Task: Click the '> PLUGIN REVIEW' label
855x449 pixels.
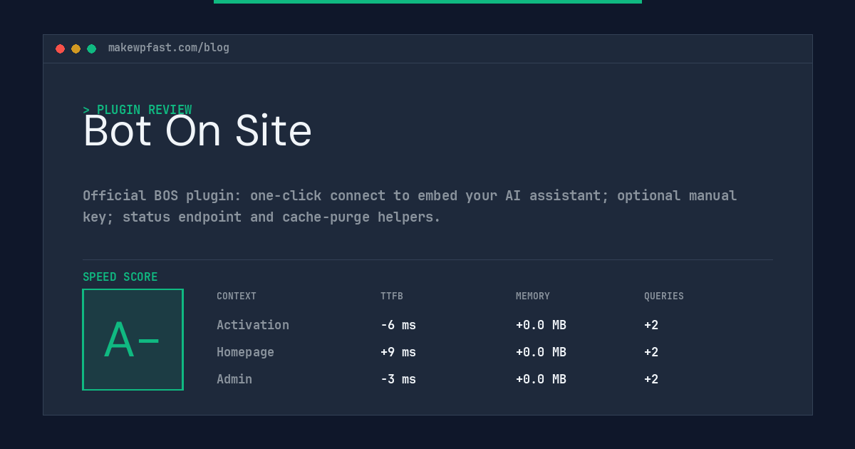Action: click(x=138, y=110)
